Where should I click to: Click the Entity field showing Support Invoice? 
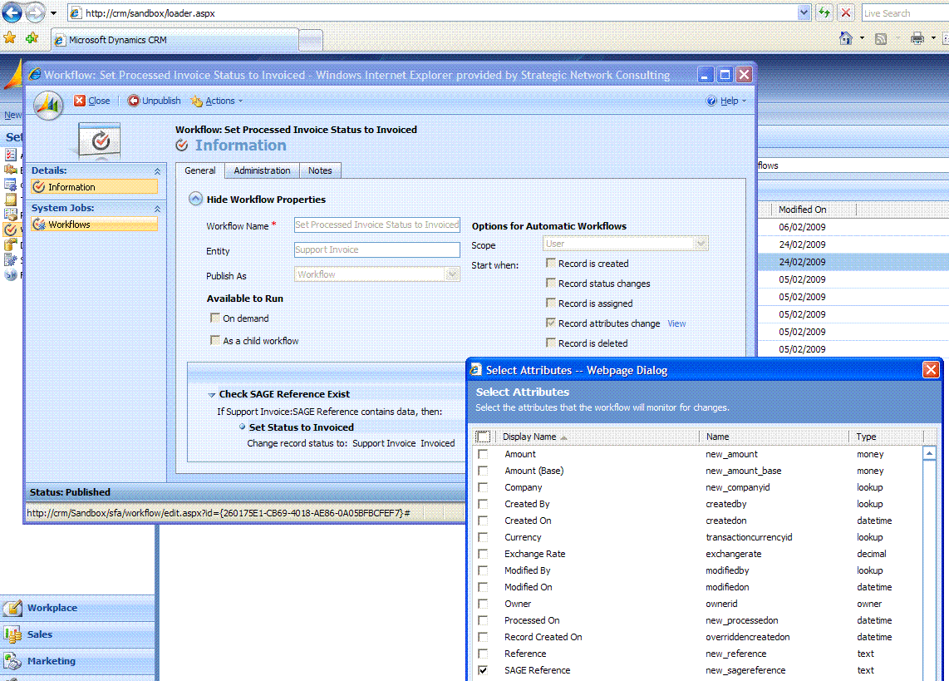(377, 249)
